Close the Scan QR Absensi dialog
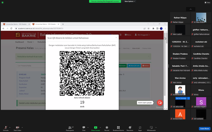This screenshot has height=132, width=212. click(x=116, y=38)
